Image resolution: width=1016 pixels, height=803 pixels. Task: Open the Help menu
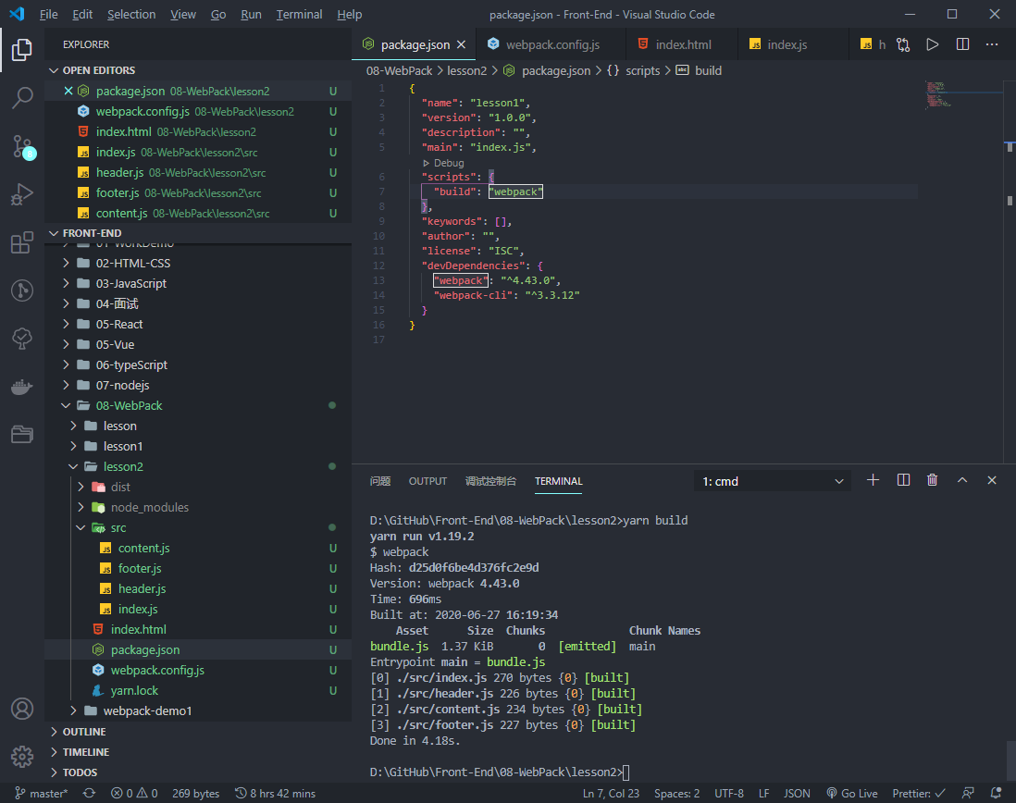[x=349, y=14]
